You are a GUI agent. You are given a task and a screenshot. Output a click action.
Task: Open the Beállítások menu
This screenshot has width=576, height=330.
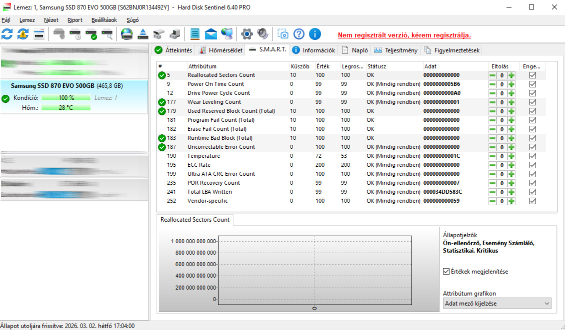(104, 20)
